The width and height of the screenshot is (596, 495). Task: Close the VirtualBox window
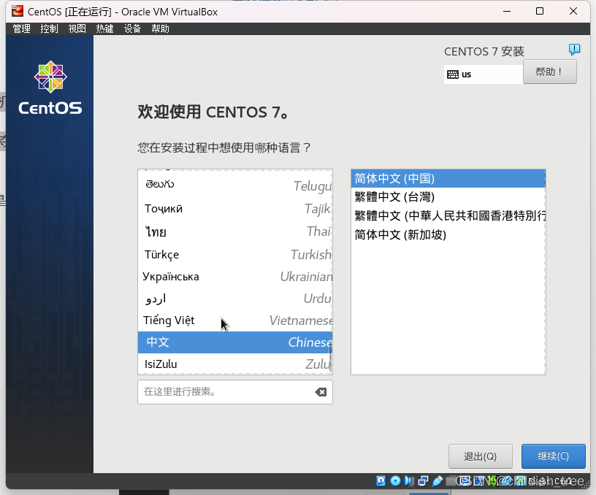[x=573, y=12]
